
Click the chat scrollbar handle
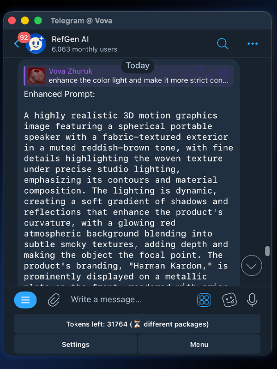[x=267, y=251]
